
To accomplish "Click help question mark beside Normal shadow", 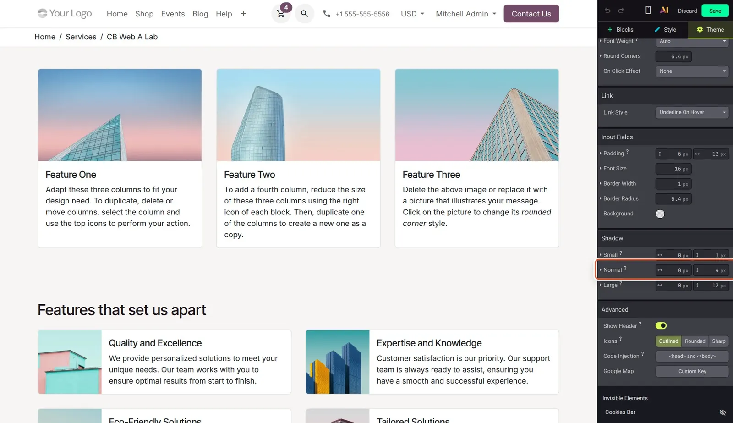I will click(x=625, y=268).
